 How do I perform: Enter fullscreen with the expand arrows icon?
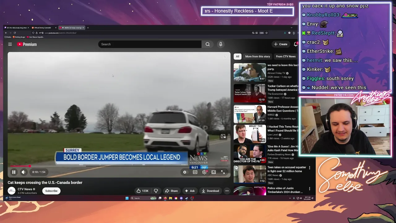[223, 172]
